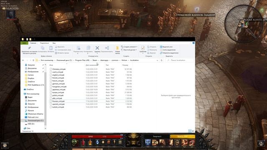
Task: Click the Move To icon in ribbon
Action: 78,48
